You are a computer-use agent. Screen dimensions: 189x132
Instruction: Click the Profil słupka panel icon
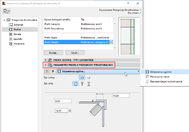click(x=50, y=60)
